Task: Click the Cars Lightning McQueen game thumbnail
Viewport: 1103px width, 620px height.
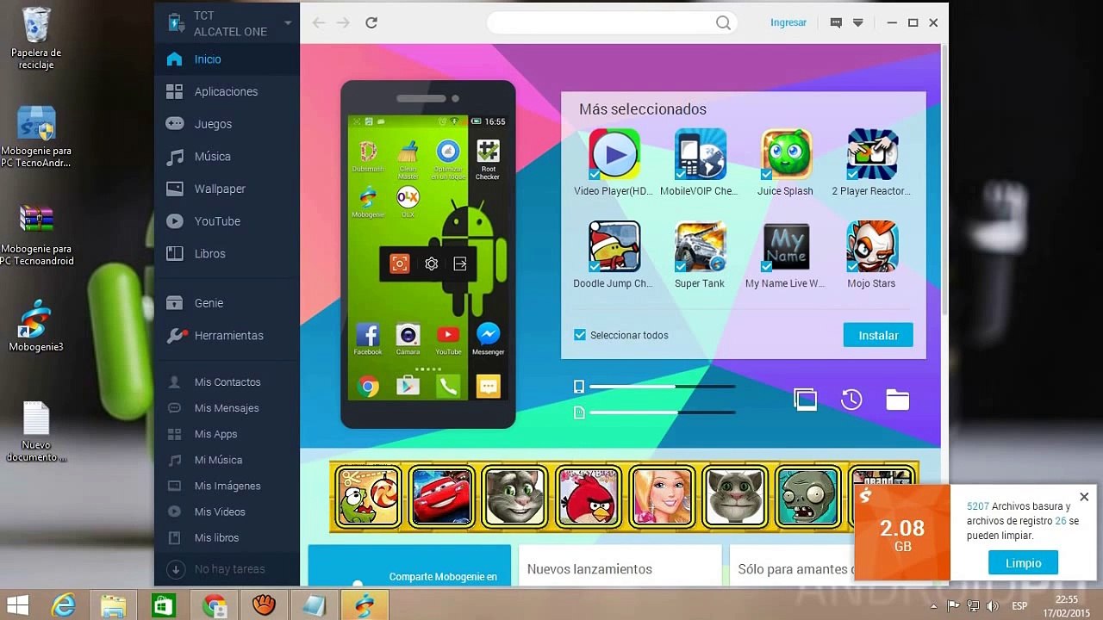Action: pyautogui.click(x=442, y=497)
